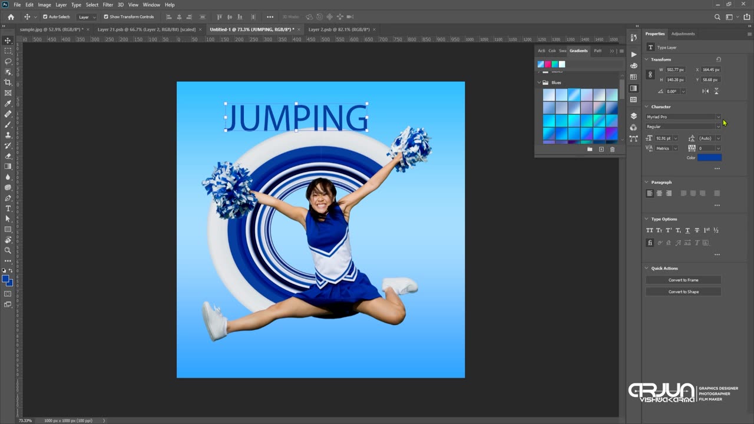Click Convert to Shape button
The width and height of the screenshot is (754, 424).
[x=683, y=292]
